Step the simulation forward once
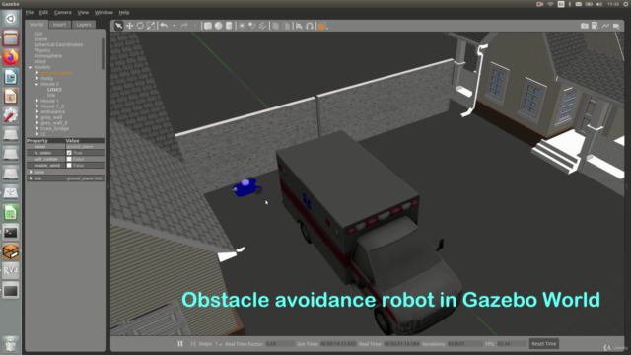Viewport: 631px width, 355px height. tap(193, 344)
